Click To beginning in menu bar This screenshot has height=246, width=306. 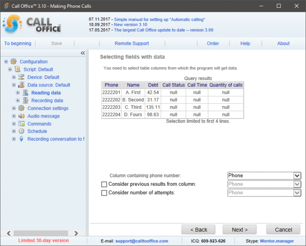[x=18, y=43]
